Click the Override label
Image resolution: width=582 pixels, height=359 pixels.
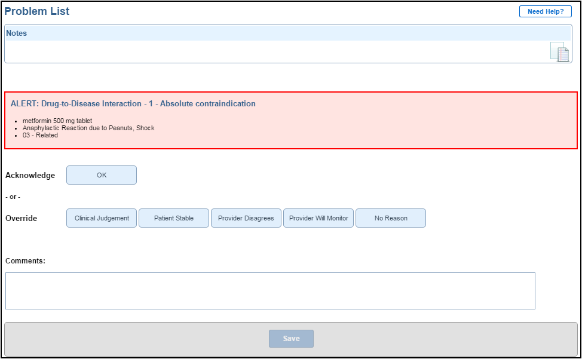coord(21,218)
